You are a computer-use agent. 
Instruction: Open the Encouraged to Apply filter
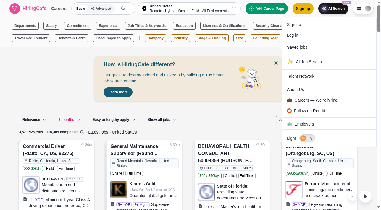click(114, 38)
